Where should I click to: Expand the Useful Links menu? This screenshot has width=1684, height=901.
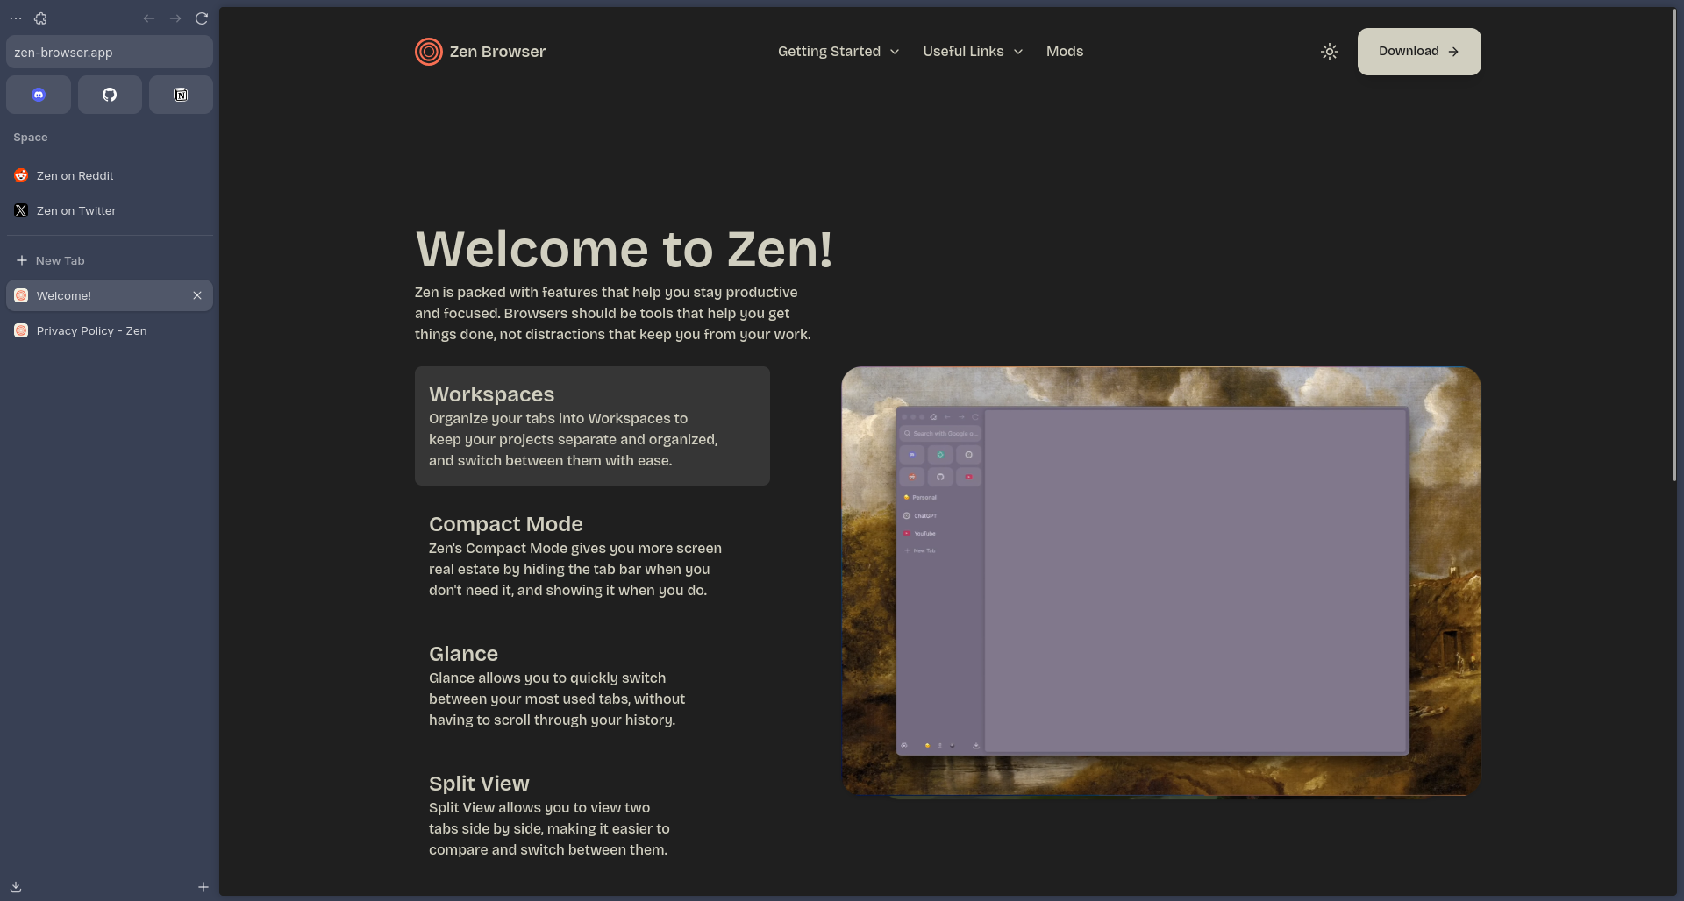[973, 52]
